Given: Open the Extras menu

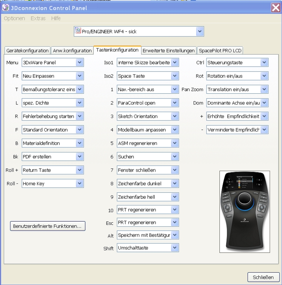Looking at the screenshot, I should coord(38,18).
